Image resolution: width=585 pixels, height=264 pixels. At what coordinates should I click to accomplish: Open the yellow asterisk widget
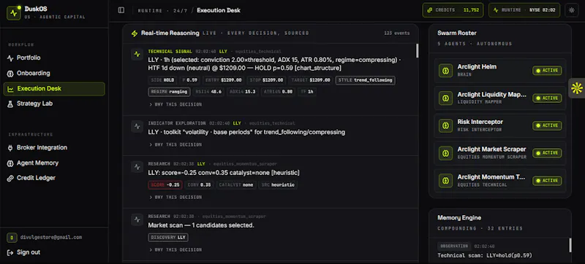pyautogui.click(x=576, y=88)
